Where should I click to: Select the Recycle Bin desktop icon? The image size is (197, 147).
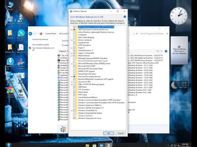[x=10, y=20]
